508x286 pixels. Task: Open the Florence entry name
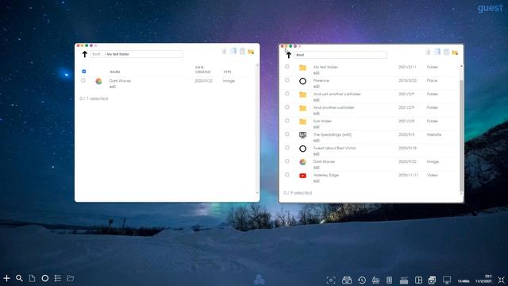[321, 80]
